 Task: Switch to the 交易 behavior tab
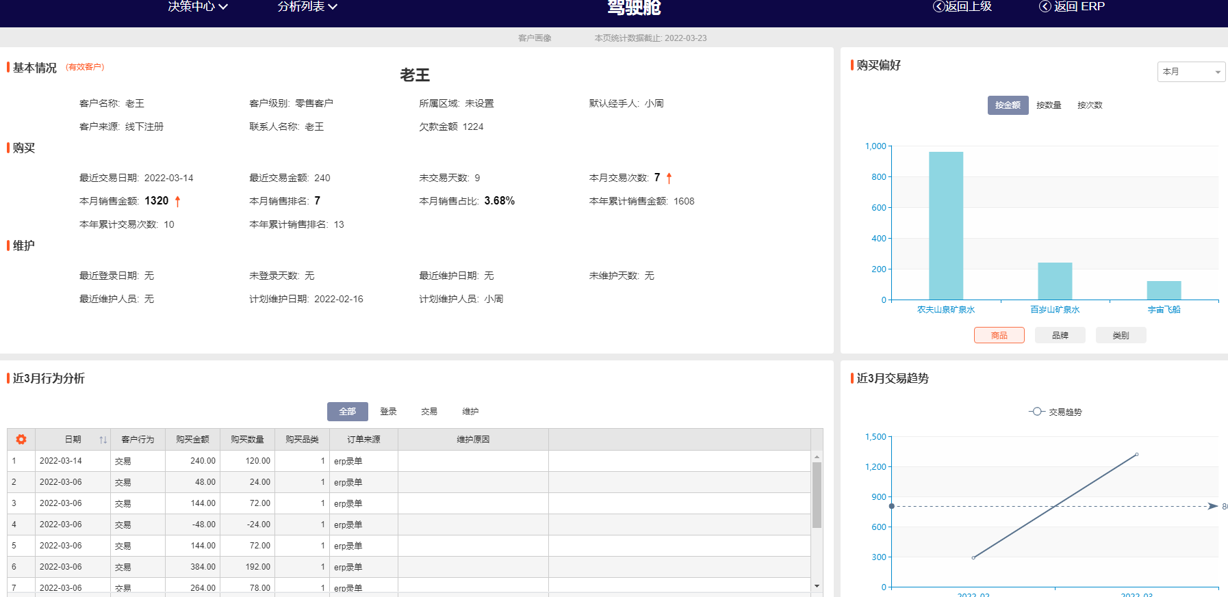429,412
